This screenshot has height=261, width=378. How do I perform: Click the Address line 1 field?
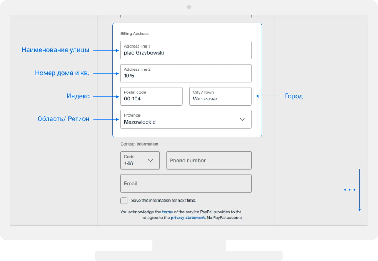(186, 50)
